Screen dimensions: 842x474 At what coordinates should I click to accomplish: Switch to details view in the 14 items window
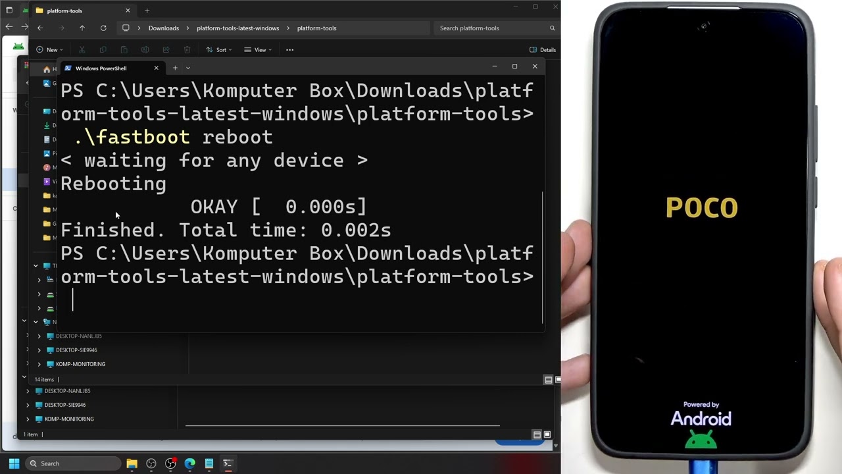[x=548, y=380]
